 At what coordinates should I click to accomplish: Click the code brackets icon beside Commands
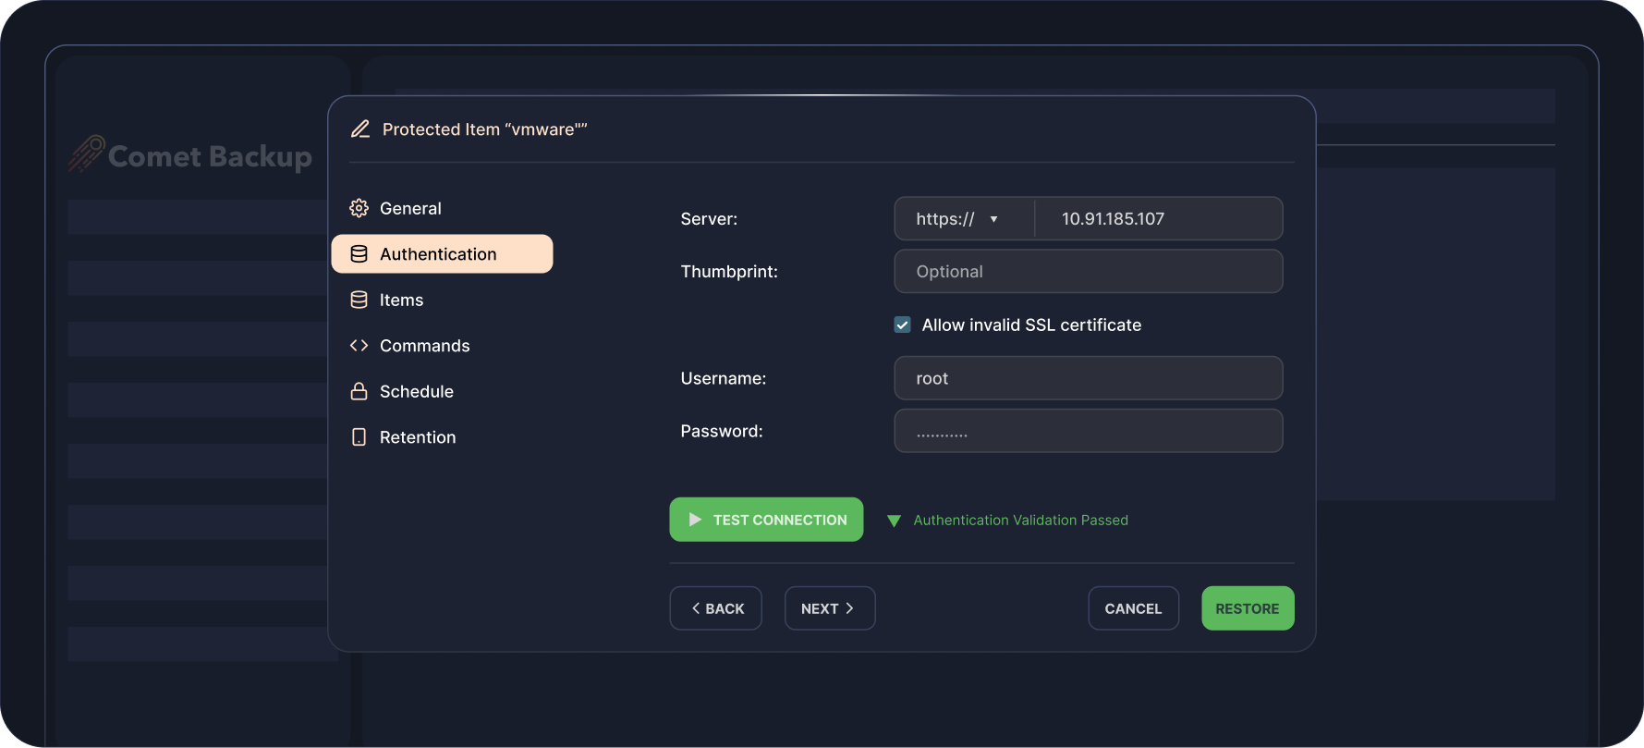click(x=359, y=346)
